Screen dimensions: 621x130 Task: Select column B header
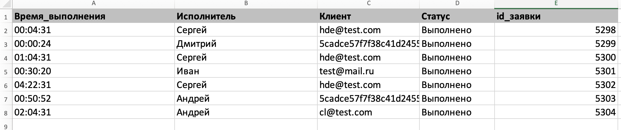pyautogui.click(x=246, y=3)
